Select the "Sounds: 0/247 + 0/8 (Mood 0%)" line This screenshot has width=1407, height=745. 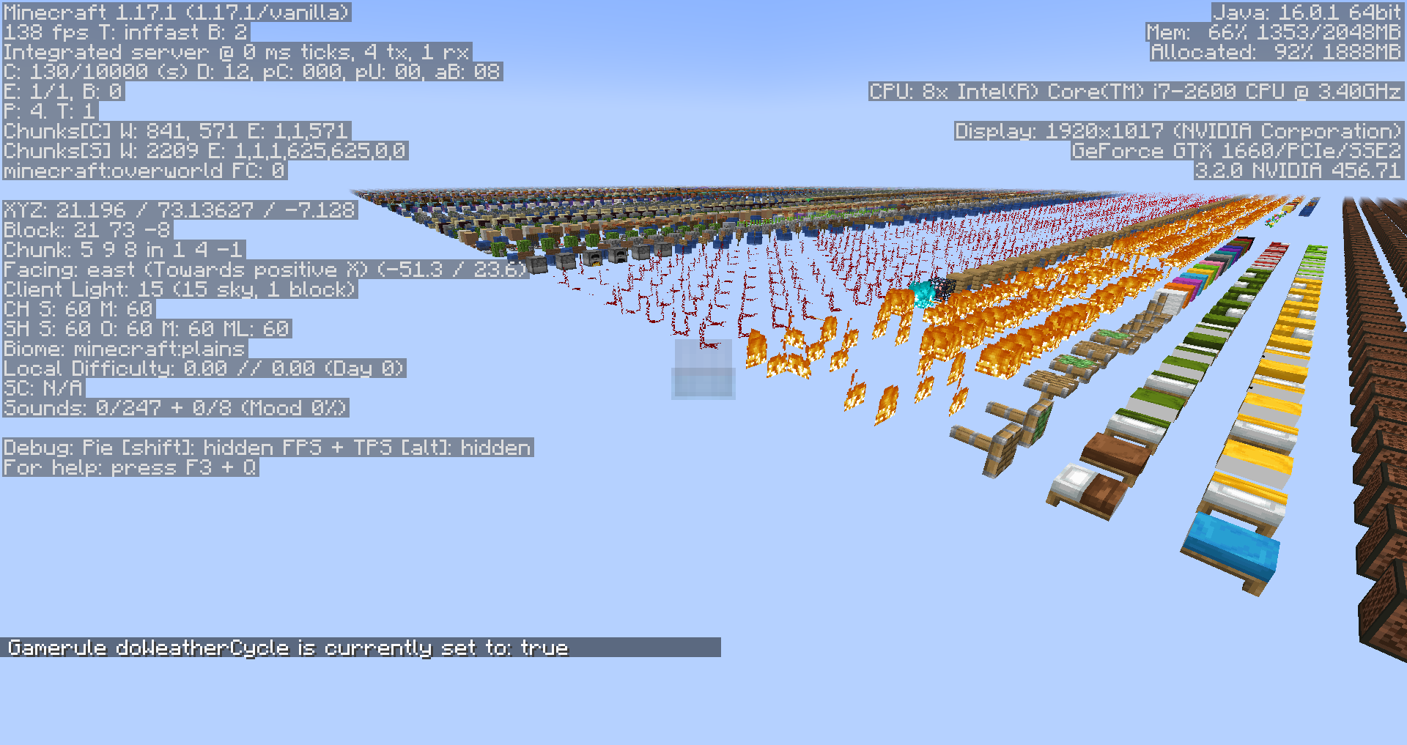[x=176, y=408]
